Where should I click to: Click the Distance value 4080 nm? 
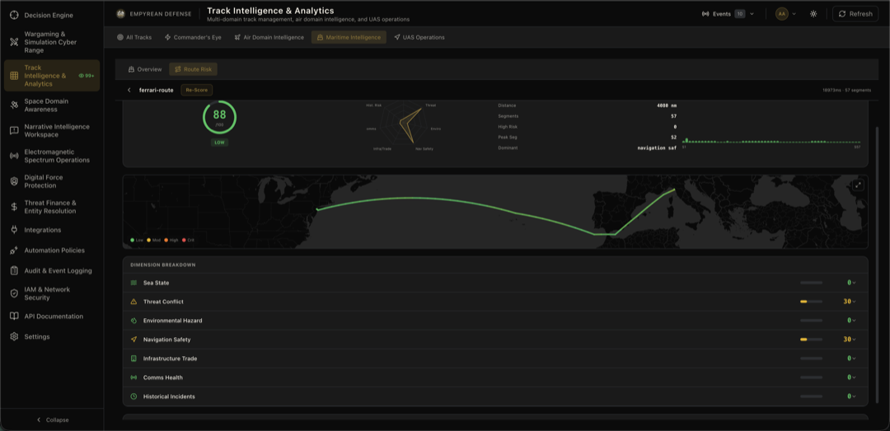[667, 105]
